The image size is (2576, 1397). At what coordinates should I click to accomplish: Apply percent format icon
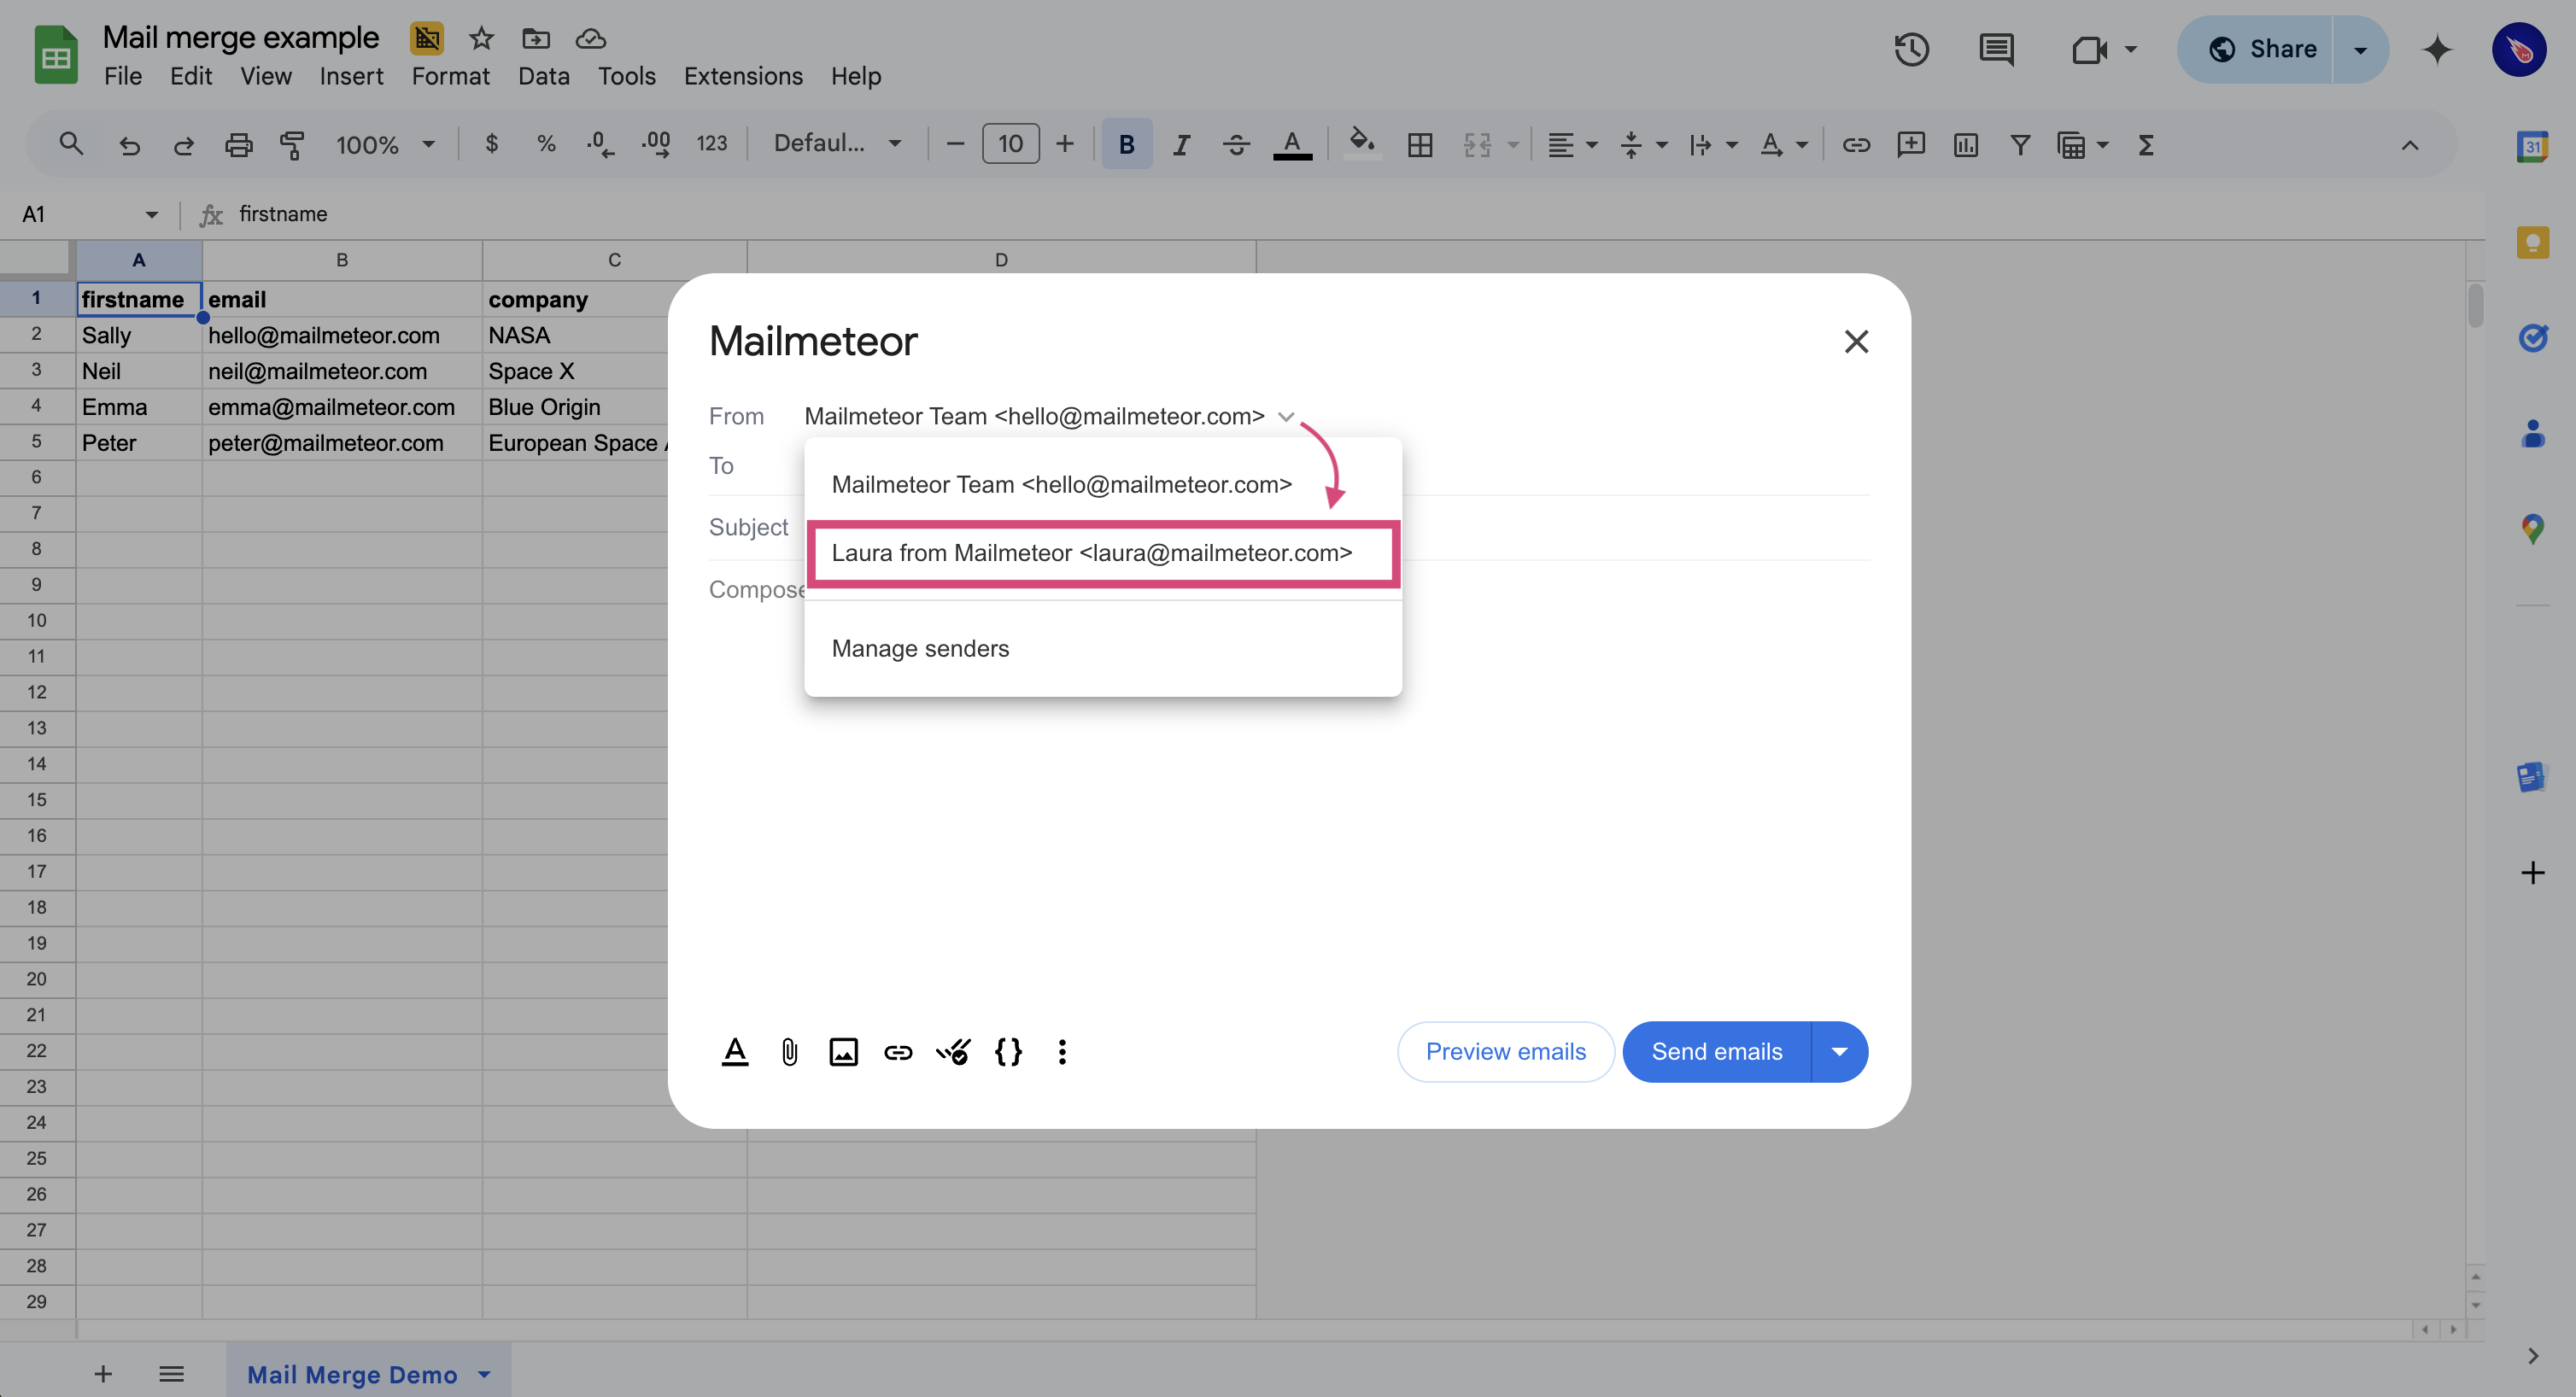[546, 144]
